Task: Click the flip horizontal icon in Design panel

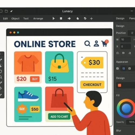Action: (x=123, y=53)
